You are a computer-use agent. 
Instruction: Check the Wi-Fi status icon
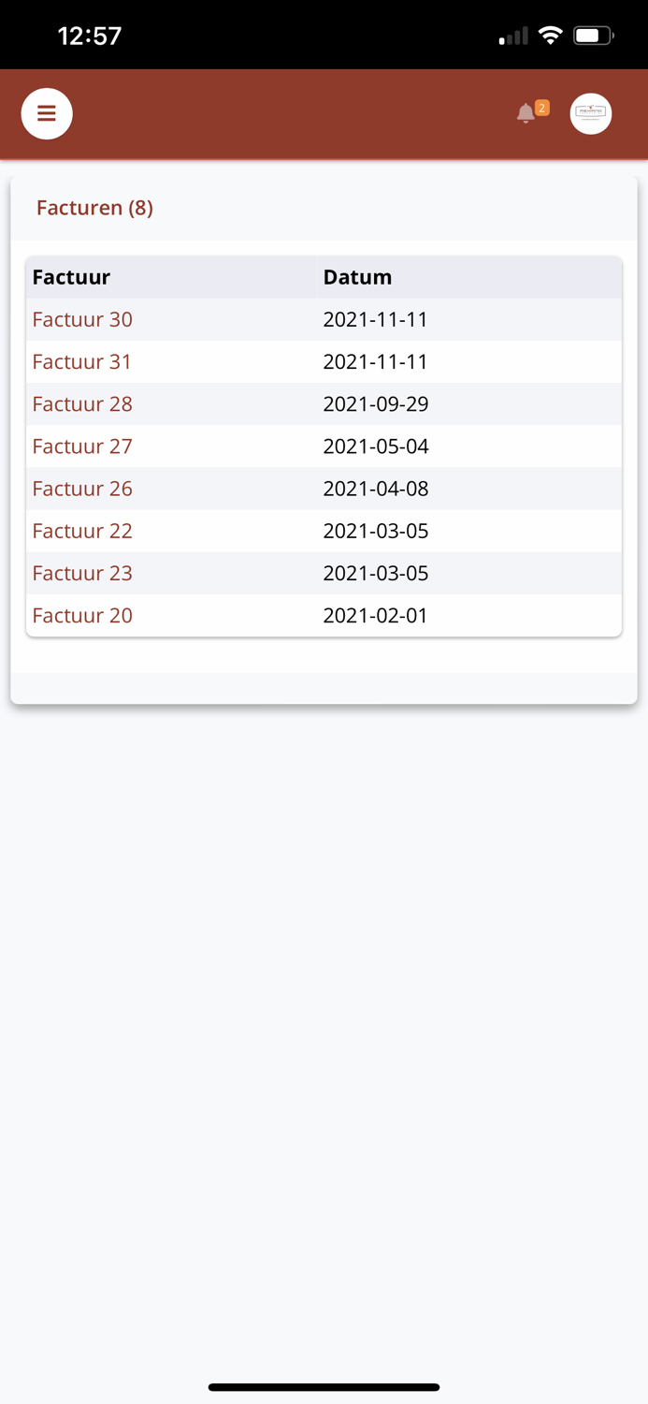pyautogui.click(x=551, y=36)
